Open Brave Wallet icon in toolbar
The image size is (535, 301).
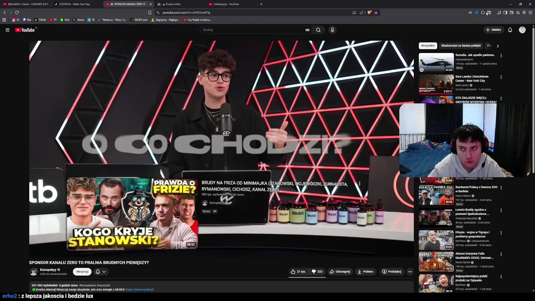[x=512, y=13]
